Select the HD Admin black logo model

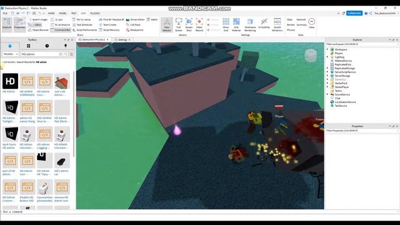pos(10,81)
